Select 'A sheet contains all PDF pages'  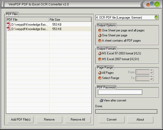pos(120,41)
